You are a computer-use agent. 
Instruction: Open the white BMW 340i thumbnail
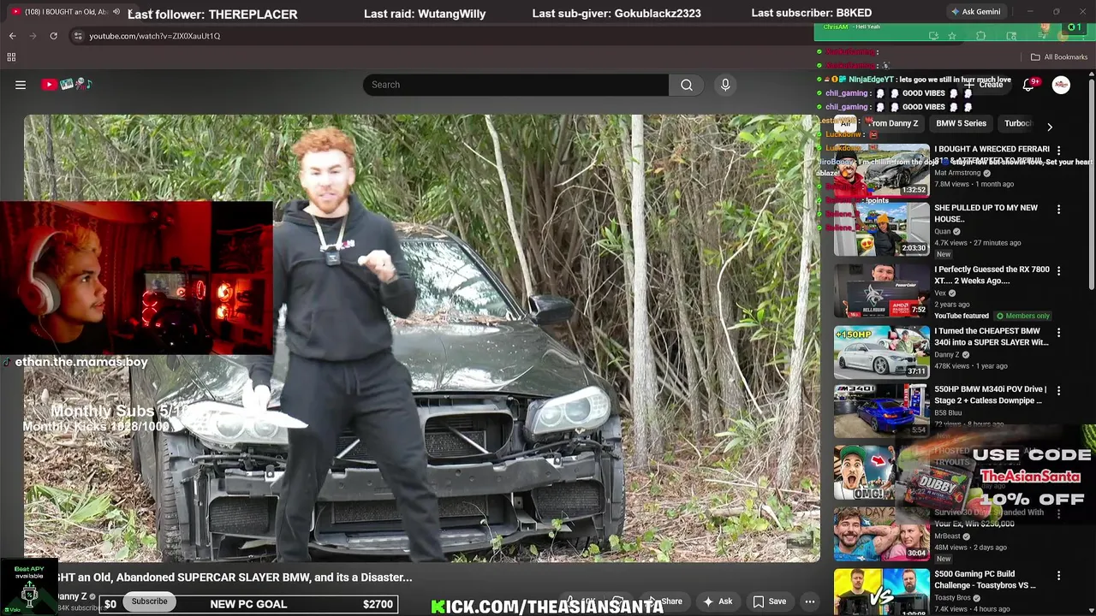[881, 352]
